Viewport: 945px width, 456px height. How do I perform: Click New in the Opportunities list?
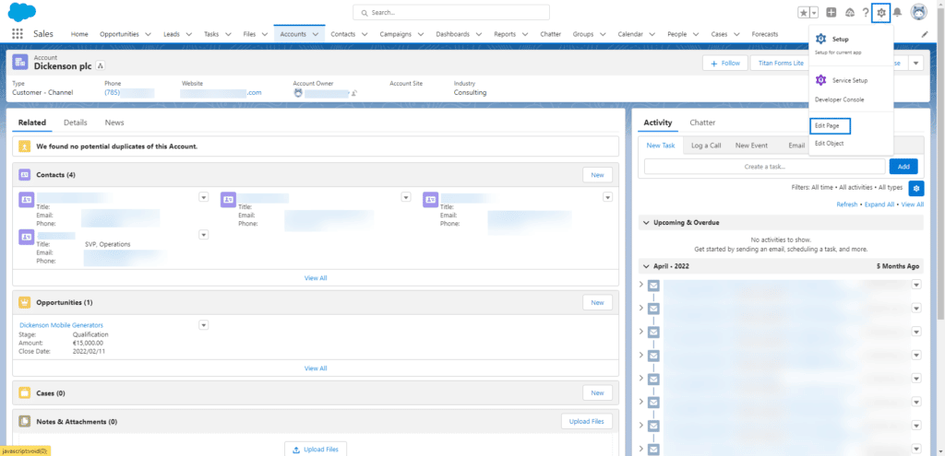597,302
